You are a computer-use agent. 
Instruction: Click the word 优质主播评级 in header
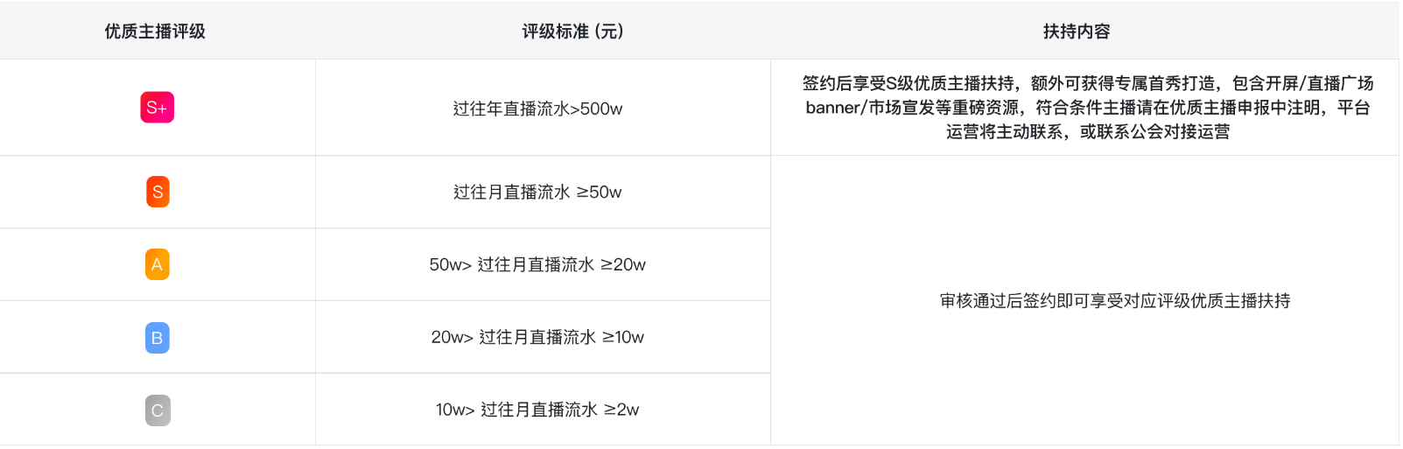point(155,32)
